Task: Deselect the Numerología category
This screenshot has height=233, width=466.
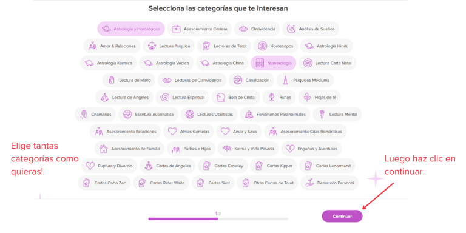Action: coord(274,63)
